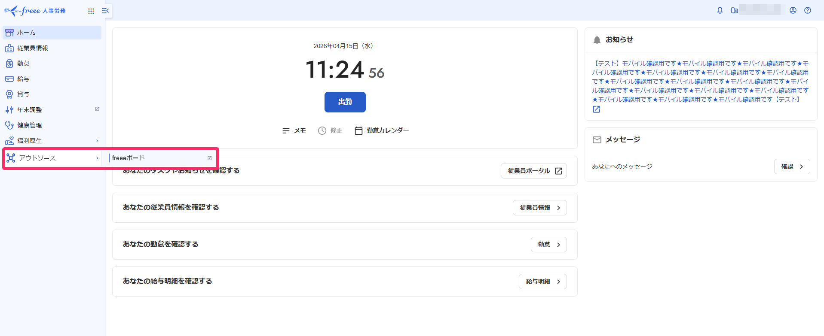This screenshot has height=336, width=824.
Task: Click external link icon beside 年末調整
Action: click(x=97, y=109)
